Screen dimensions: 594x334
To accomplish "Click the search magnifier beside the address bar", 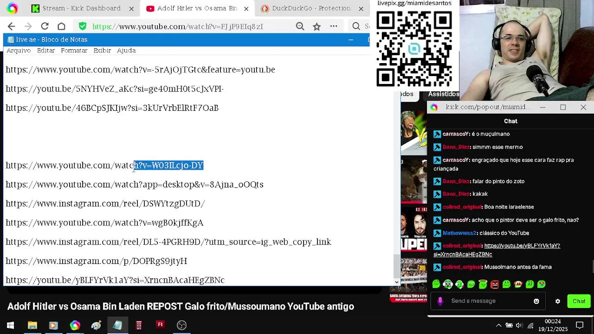I will click(x=356, y=26).
